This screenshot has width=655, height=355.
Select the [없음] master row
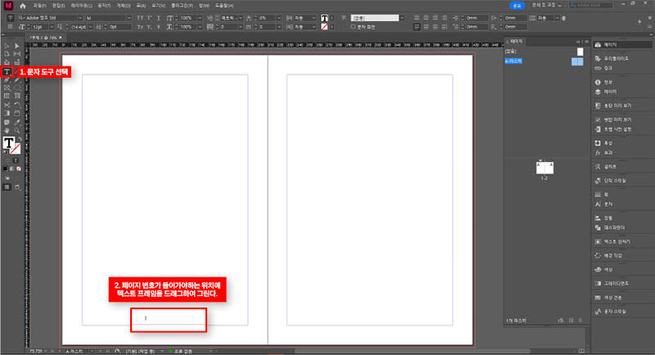544,52
